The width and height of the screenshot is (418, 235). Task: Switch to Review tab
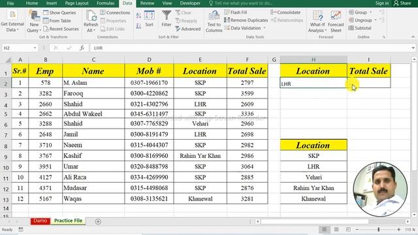click(147, 3)
